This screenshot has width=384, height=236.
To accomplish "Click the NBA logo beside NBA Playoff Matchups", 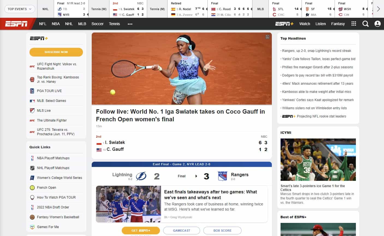I will (x=32, y=158).
